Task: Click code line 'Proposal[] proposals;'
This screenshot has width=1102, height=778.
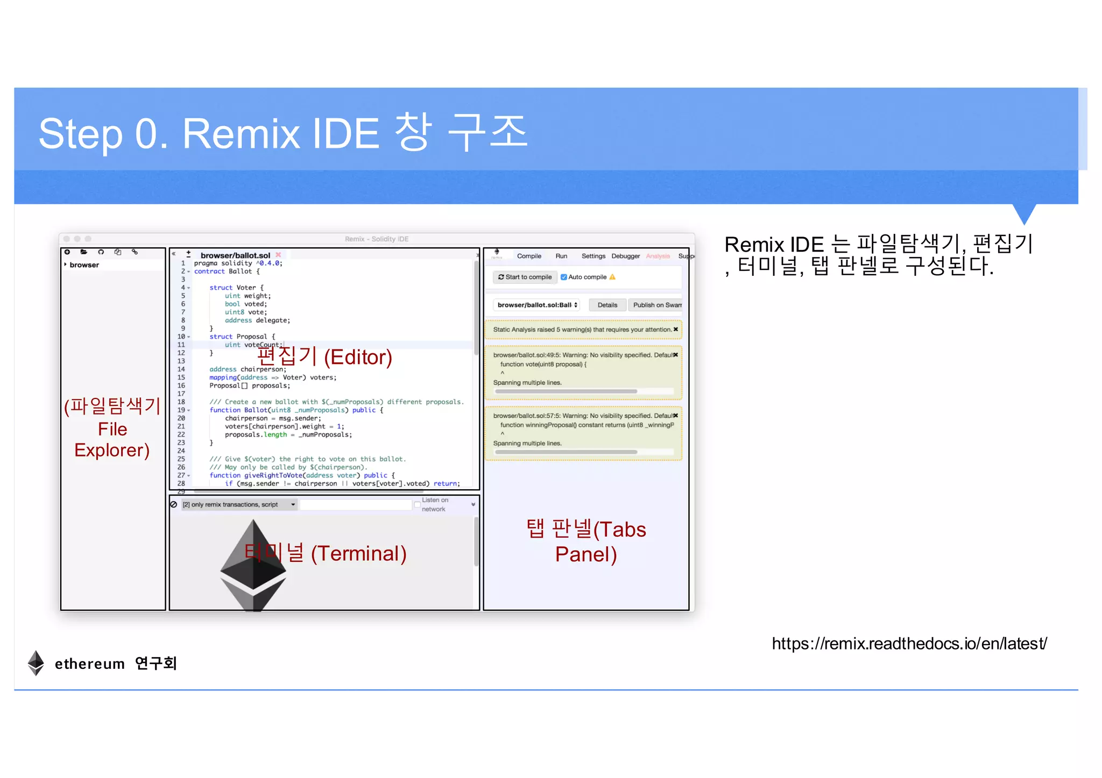Action: [x=250, y=386]
